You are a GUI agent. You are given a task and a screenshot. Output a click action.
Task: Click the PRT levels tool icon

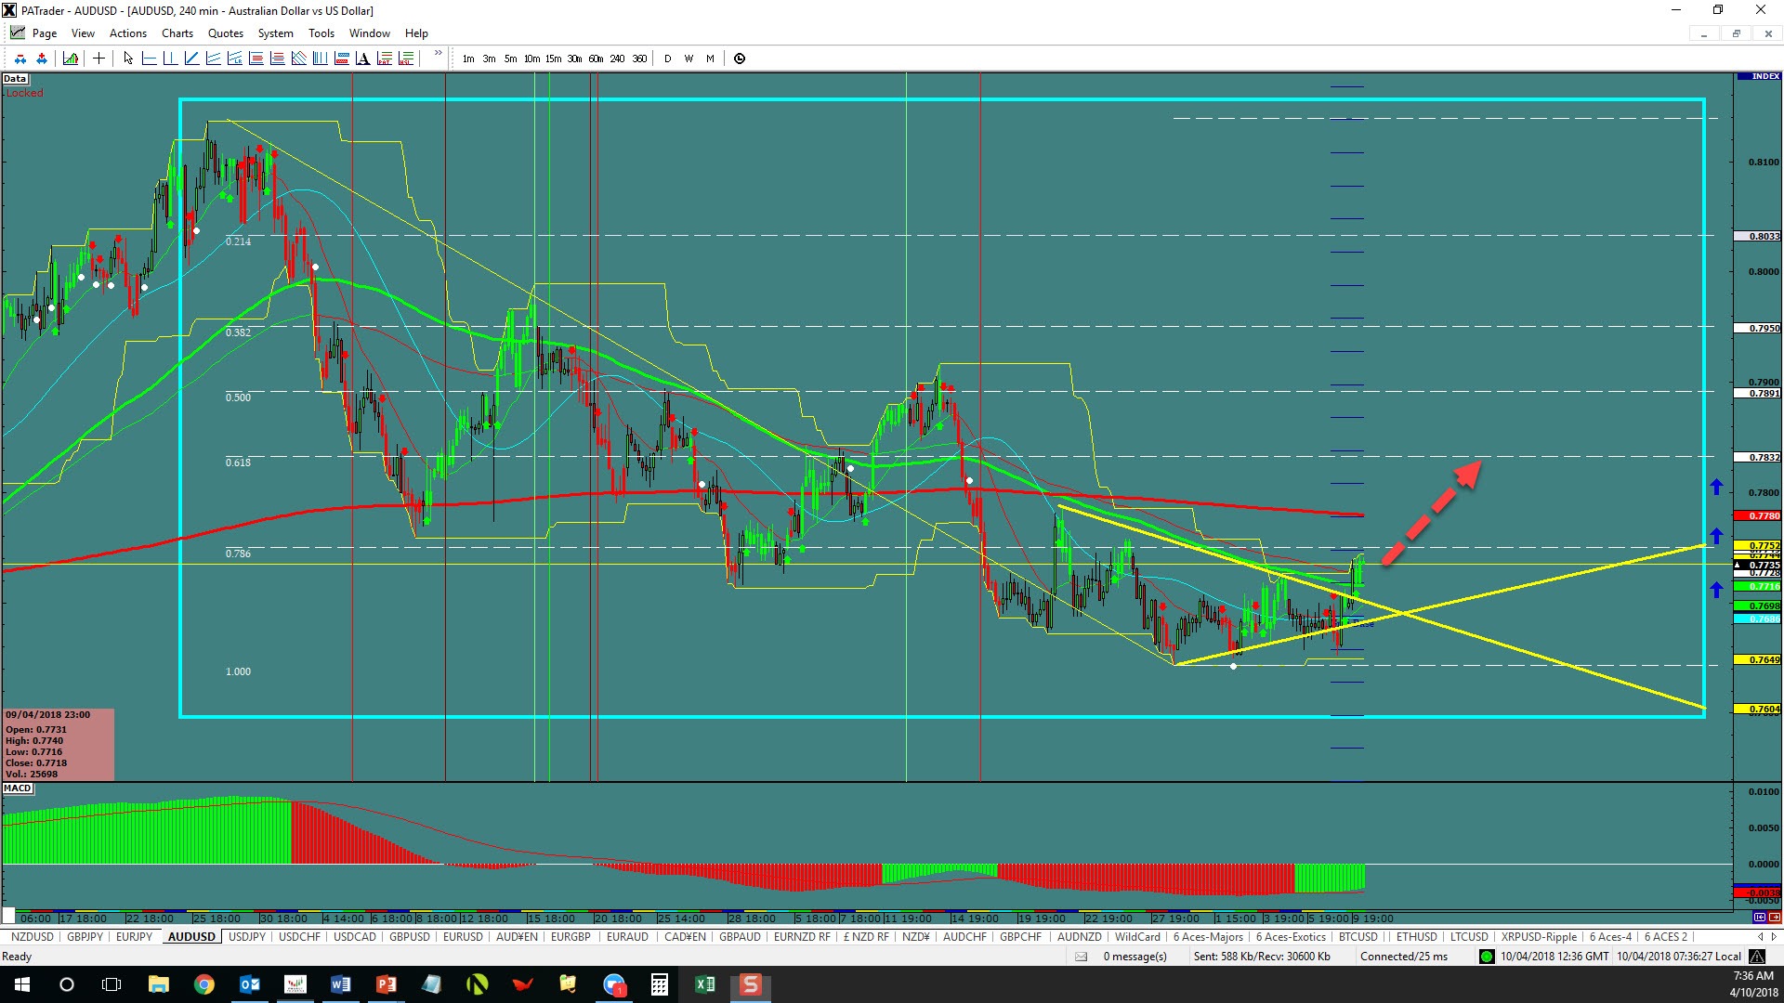click(384, 59)
